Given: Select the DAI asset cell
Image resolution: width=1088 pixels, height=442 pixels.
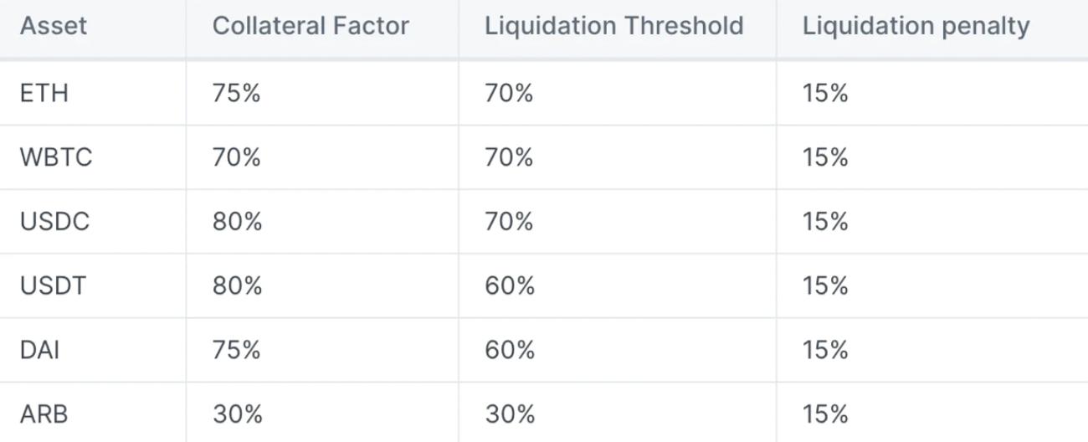Looking at the screenshot, I should tap(39, 350).
